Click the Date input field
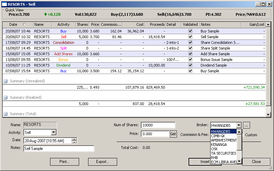This screenshot has width=274, height=171. click(x=48, y=141)
